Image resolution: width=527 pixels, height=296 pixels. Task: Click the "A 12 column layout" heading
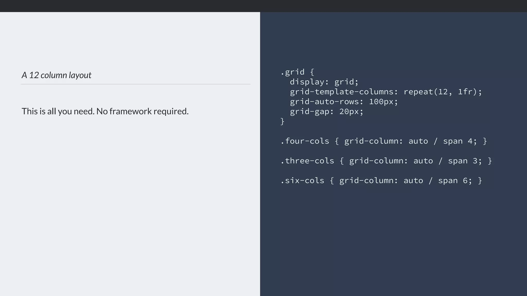[x=56, y=75]
